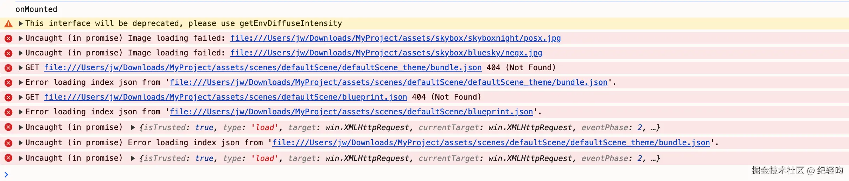Click the onMounted log message

(x=36, y=9)
